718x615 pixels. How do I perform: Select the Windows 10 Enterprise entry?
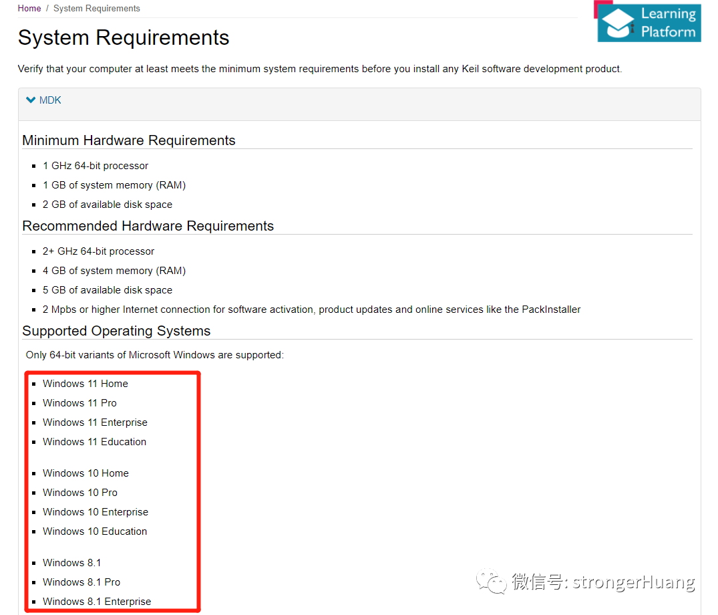click(x=96, y=512)
